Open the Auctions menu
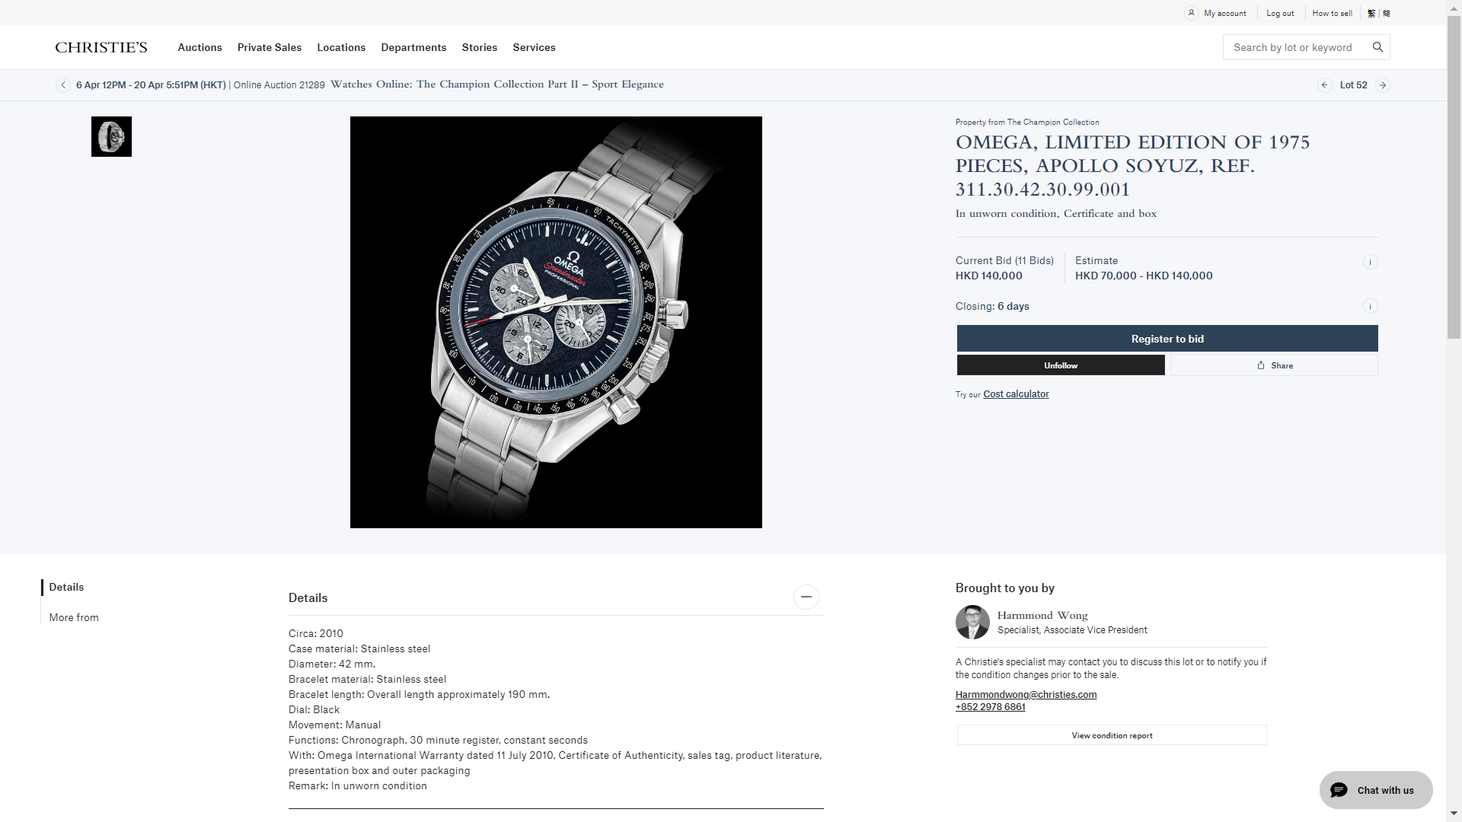 200,47
